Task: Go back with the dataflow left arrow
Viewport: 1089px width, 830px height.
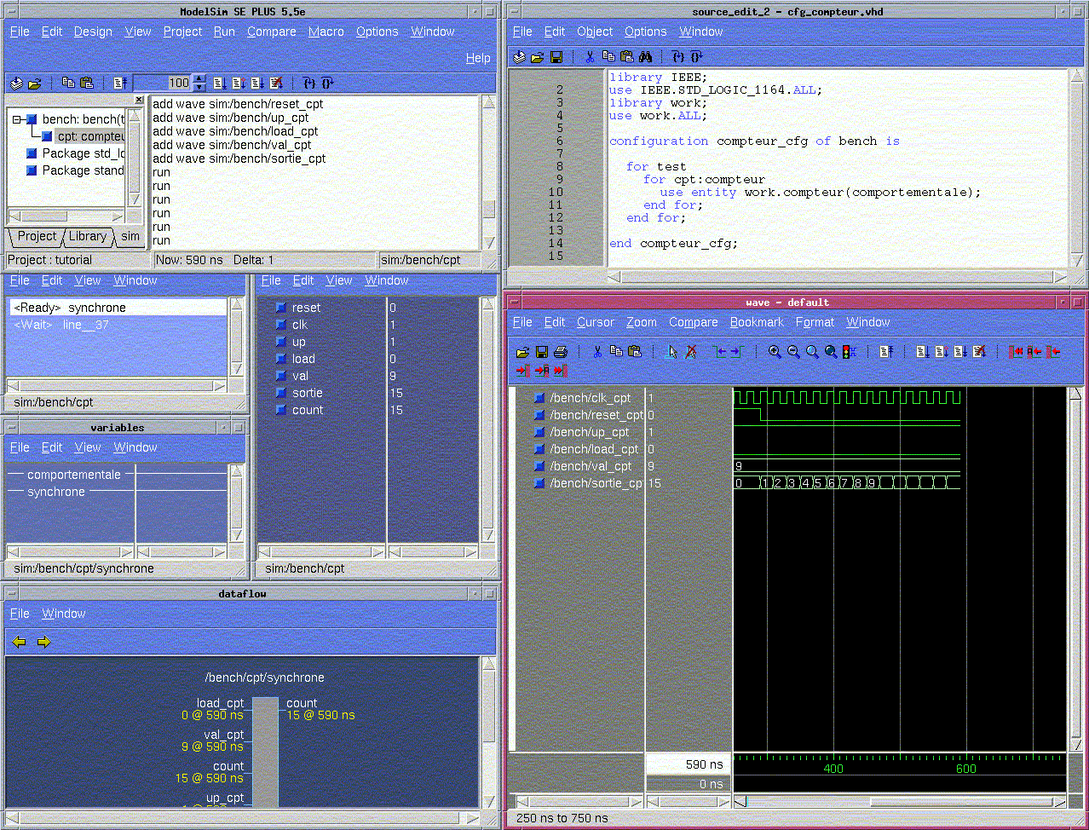Action: point(20,642)
